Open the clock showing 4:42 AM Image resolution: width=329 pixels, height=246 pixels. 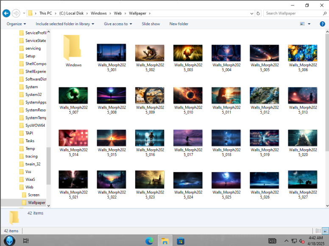316,240
